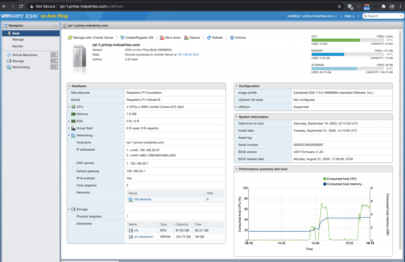Expand Virtual Machines in the Navigator tree
This screenshot has height=262, width=405.
click(x=5, y=55)
